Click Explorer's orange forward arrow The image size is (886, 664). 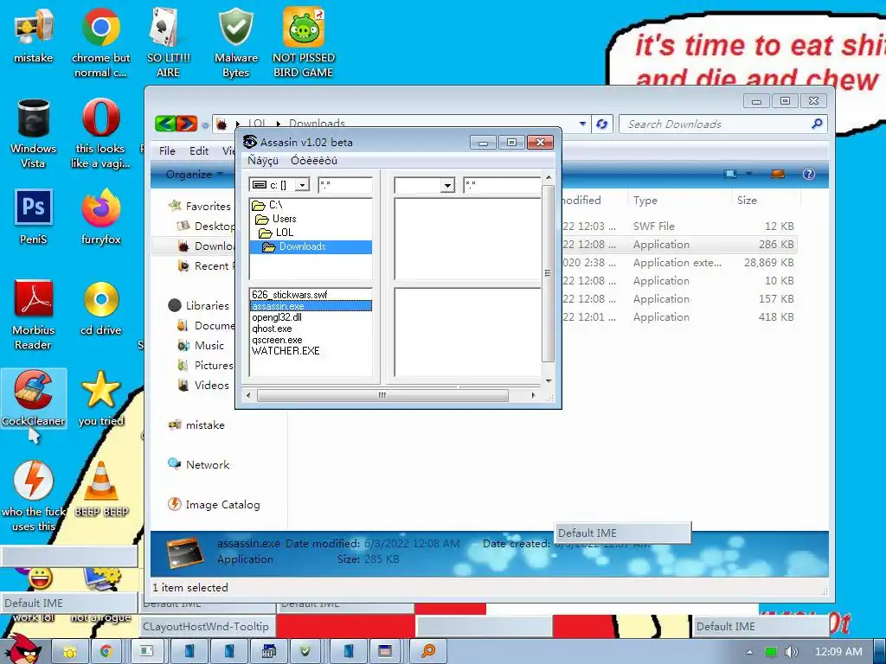click(x=187, y=124)
